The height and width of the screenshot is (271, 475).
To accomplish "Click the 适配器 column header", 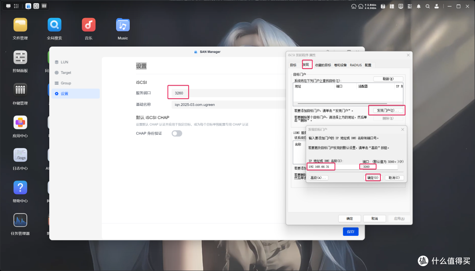I will coord(375,87).
